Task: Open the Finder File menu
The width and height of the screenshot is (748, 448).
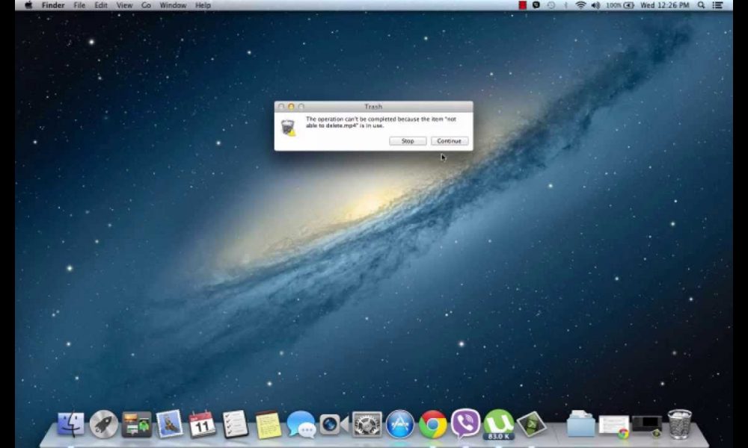Action: [79, 5]
